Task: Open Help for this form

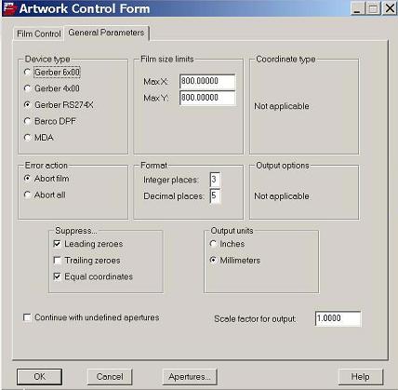Action: click(x=361, y=377)
